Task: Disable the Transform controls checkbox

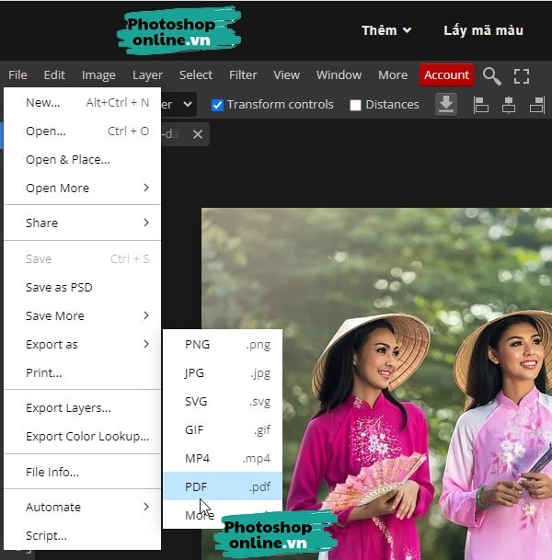Action: [x=217, y=105]
